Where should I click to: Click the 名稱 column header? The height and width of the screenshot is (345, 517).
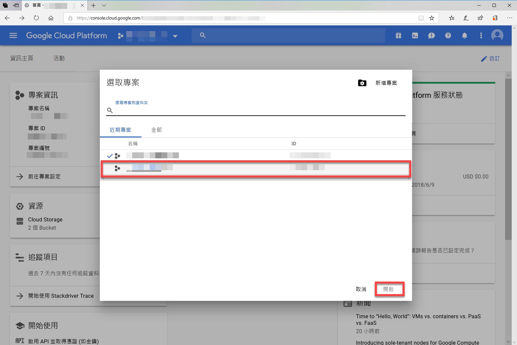[x=133, y=144]
